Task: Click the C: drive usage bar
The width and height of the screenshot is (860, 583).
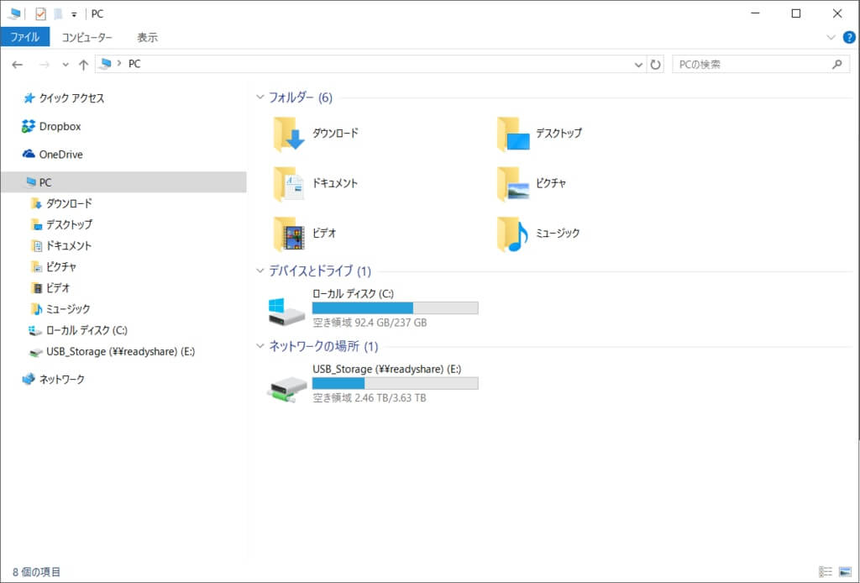Action: 395,307
